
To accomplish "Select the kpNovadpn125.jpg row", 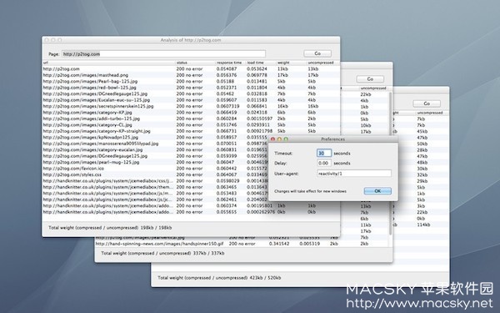I will pyautogui.click(x=155, y=138).
